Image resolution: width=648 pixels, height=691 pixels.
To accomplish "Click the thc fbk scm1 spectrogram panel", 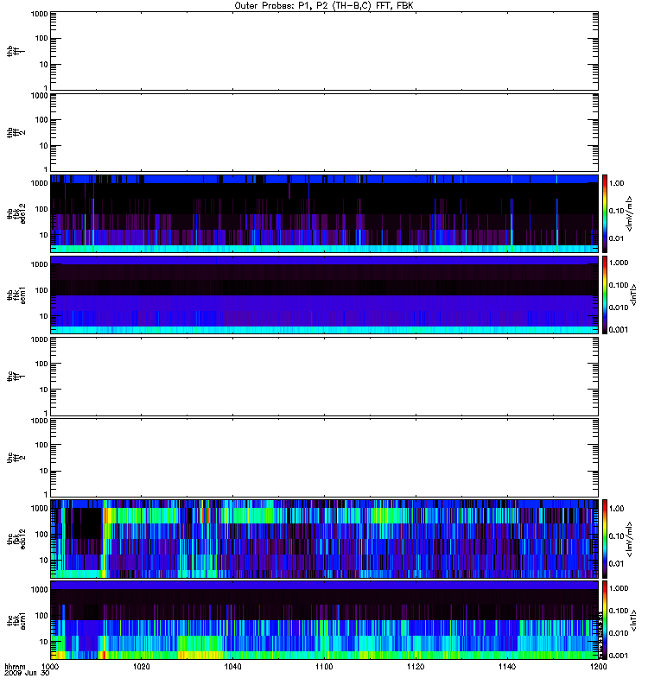I will tap(324, 620).
